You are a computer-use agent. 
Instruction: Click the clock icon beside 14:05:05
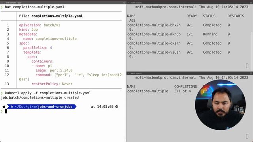(x=117, y=106)
